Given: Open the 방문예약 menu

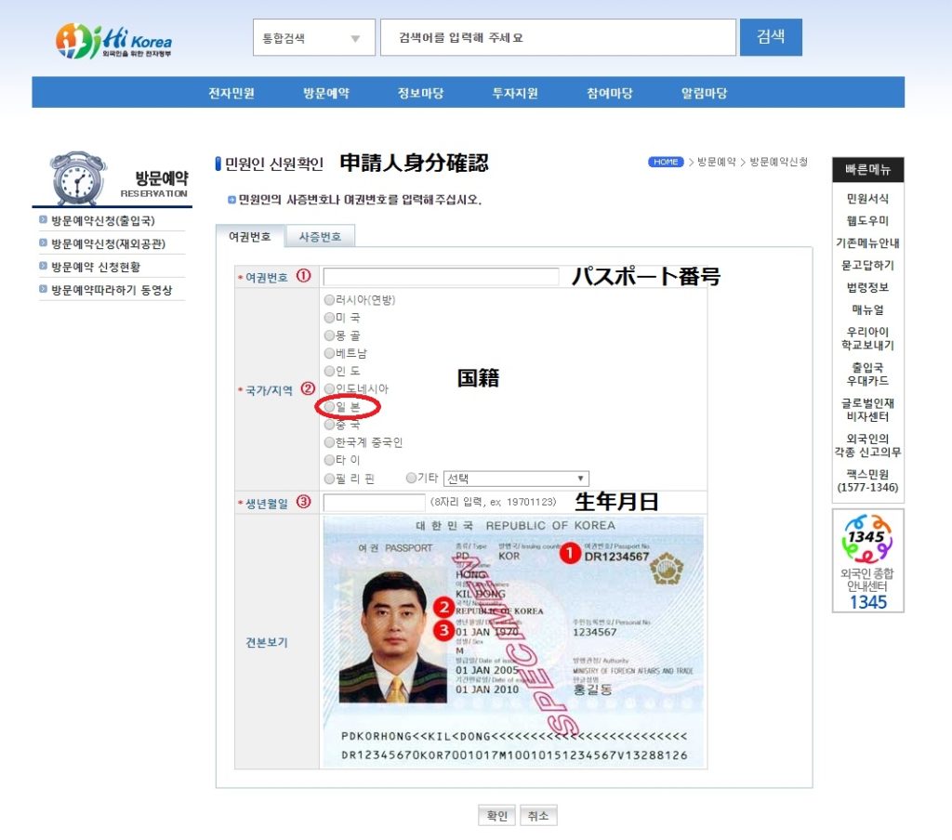Looking at the screenshot, I should tap(326, 93).
